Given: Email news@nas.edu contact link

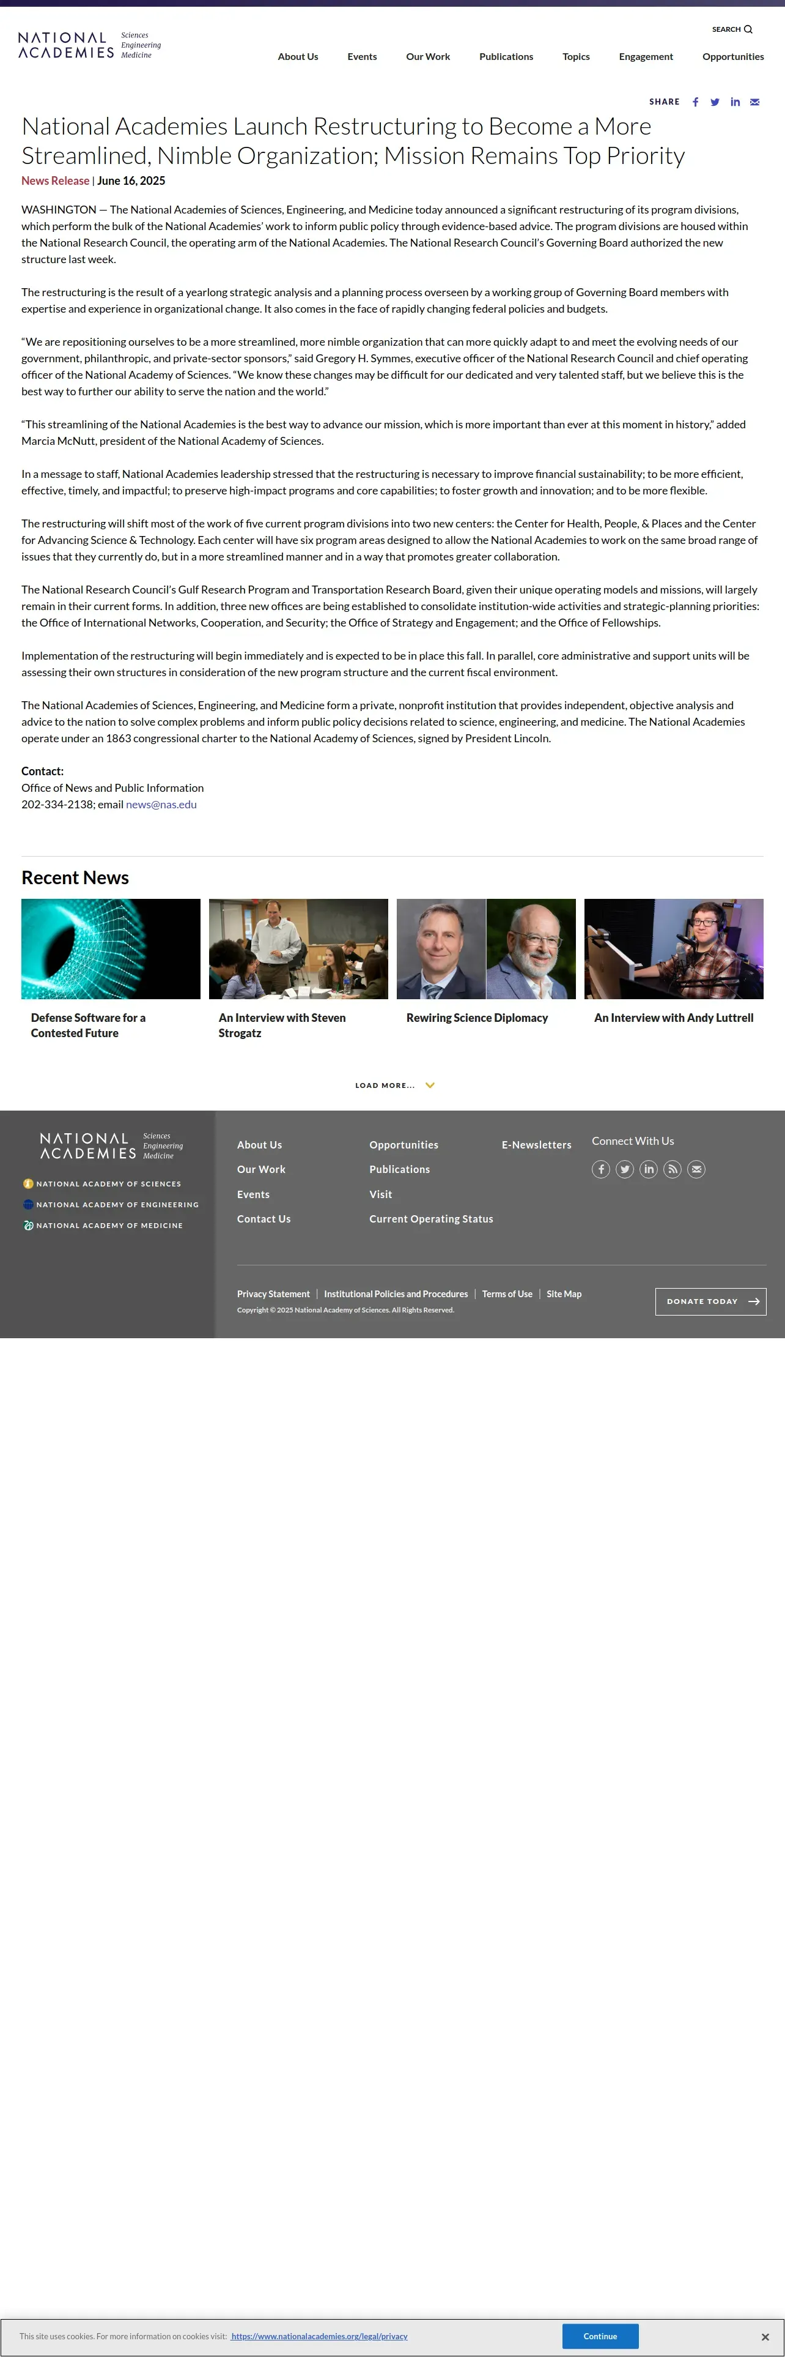Looking at the screenshot, I should pyautogui.click(x=161, y=804).
